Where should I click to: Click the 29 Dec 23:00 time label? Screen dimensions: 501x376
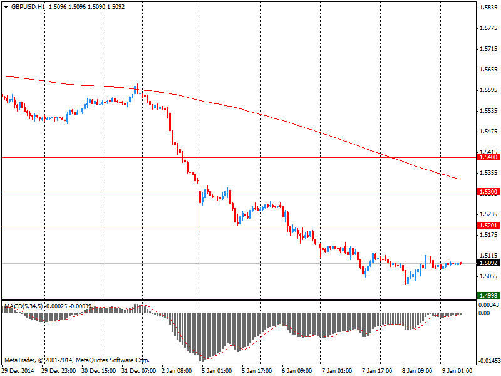click(x=58, y=371)
